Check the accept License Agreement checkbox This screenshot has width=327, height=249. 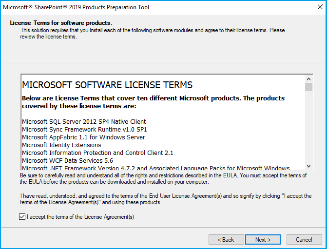coord(22,217)
